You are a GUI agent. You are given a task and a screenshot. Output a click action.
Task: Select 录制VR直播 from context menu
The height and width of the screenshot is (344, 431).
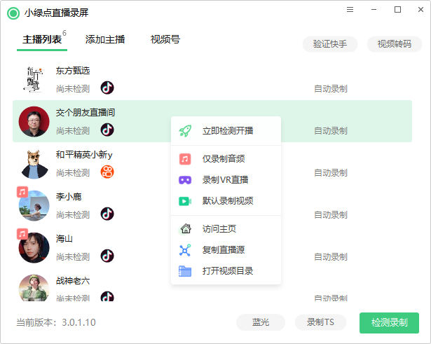[x=225, y=180]
